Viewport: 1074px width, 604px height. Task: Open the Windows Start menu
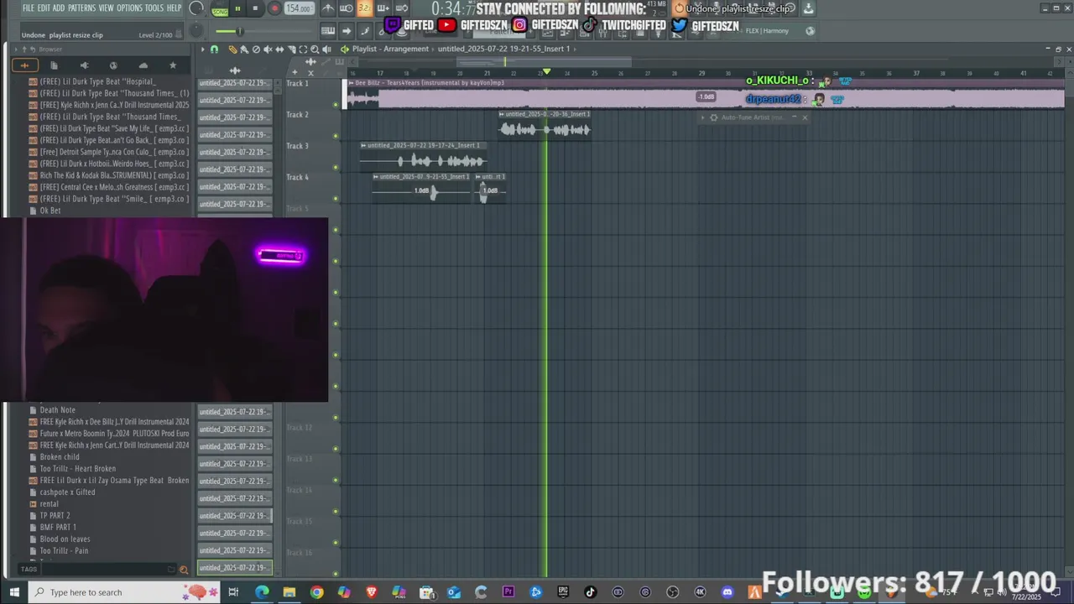click(x=14, y=592)
